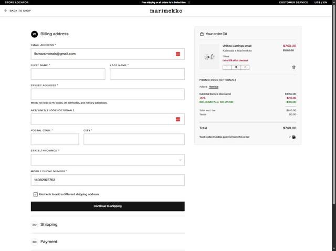
Task: Click the Total $740.00 amount
Action: [x=289, y=128]
